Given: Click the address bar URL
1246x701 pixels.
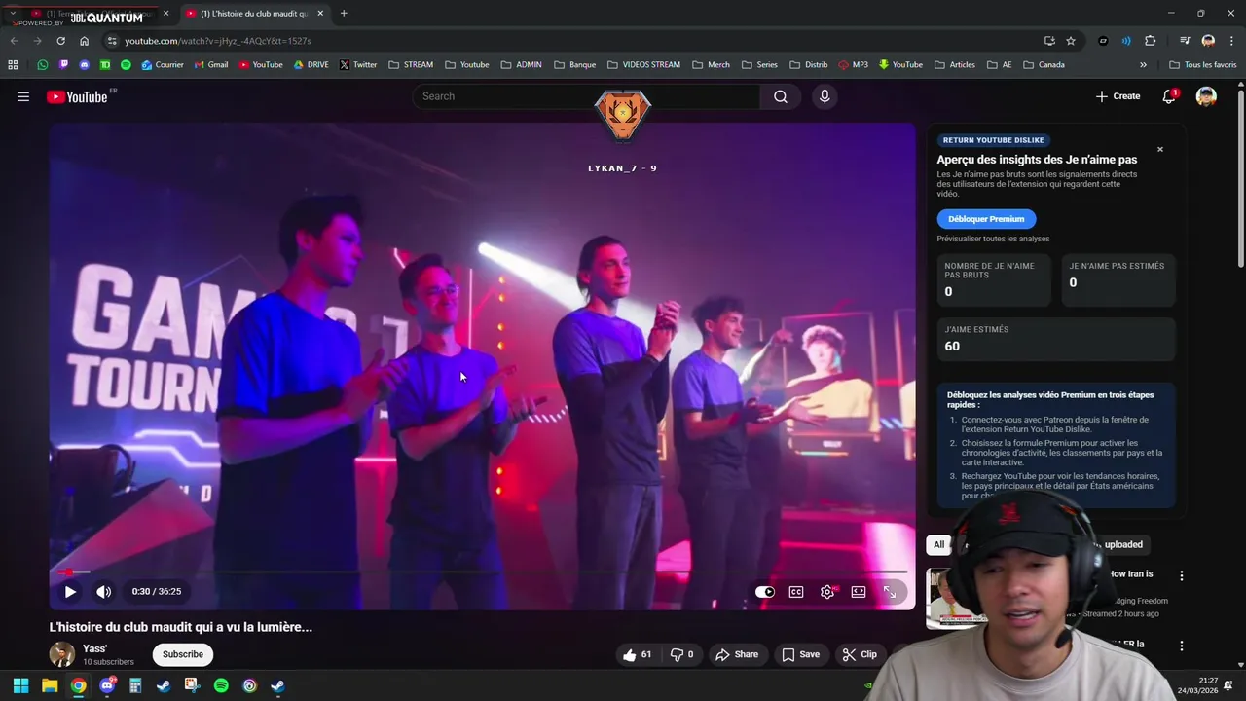Looking at the screenshot, I should click(x=217, y=41).
